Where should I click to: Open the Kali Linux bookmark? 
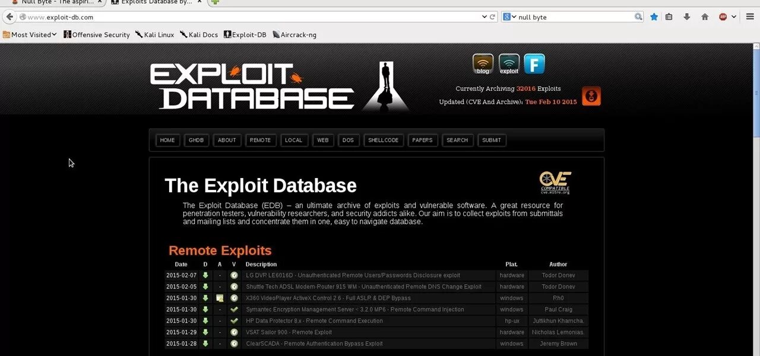[154, 34]
